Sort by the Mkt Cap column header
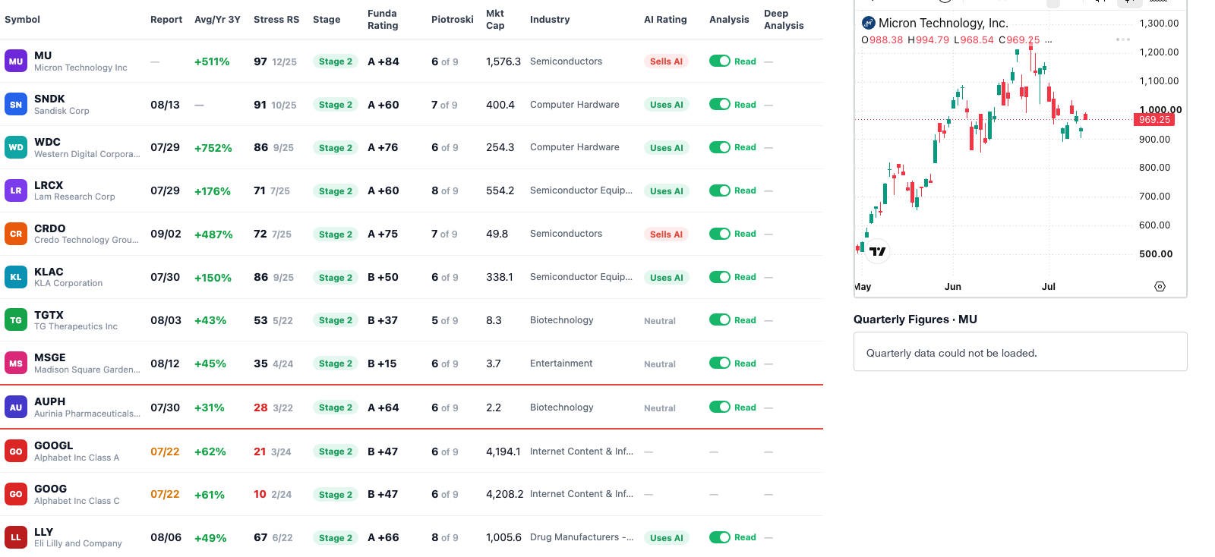1215x557 pixels. click(495, 20)
